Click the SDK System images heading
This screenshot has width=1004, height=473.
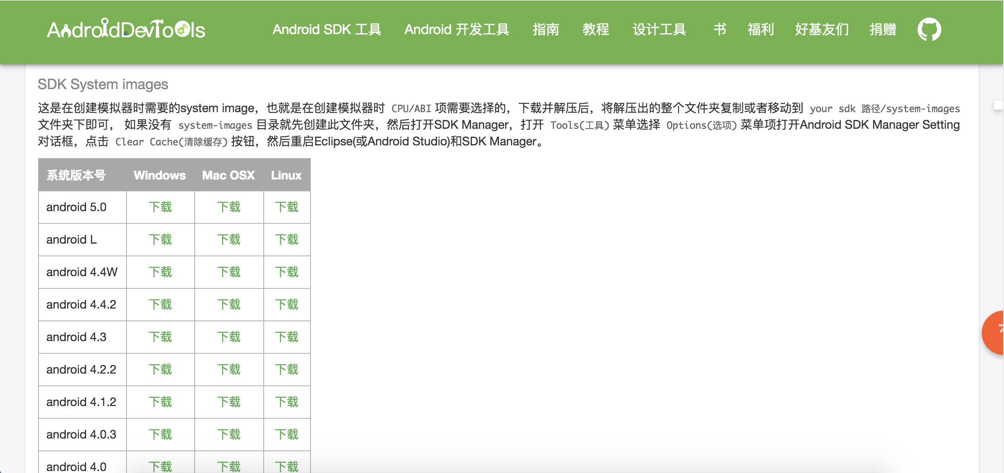click(103, 84)
